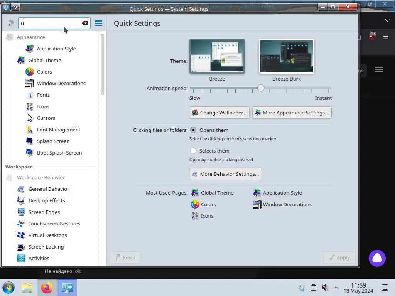Click the page hamburger menu in Firefox

pos(379,70)
